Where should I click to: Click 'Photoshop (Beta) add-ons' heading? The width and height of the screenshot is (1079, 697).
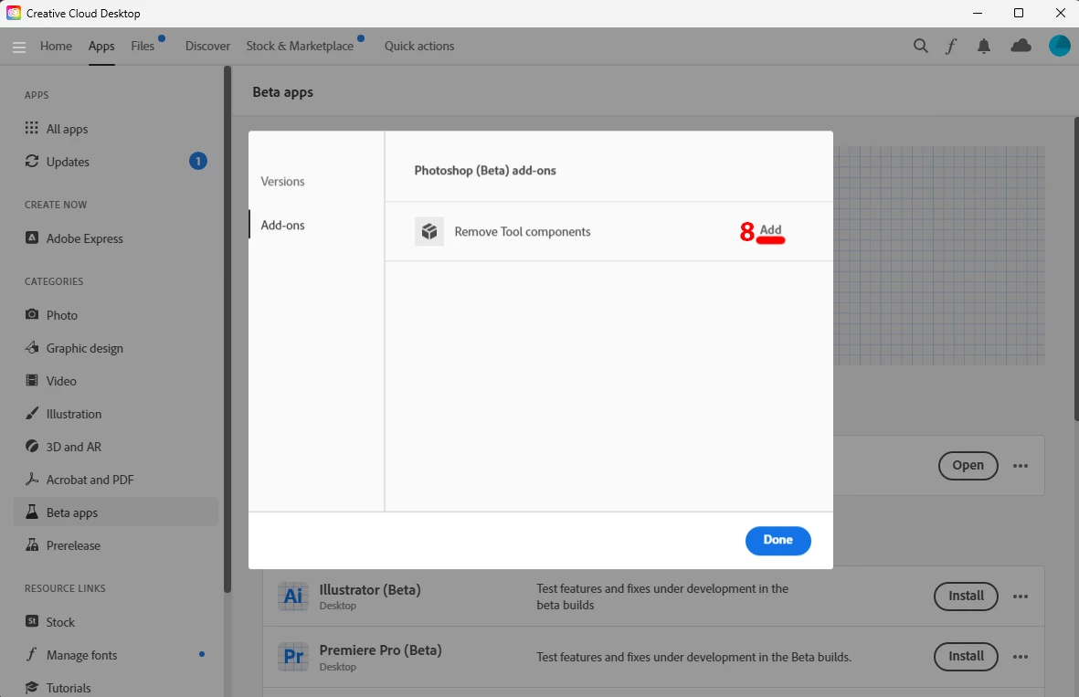(485, 171)
